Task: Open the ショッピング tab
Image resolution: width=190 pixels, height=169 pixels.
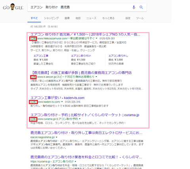Action: [51, 18]
